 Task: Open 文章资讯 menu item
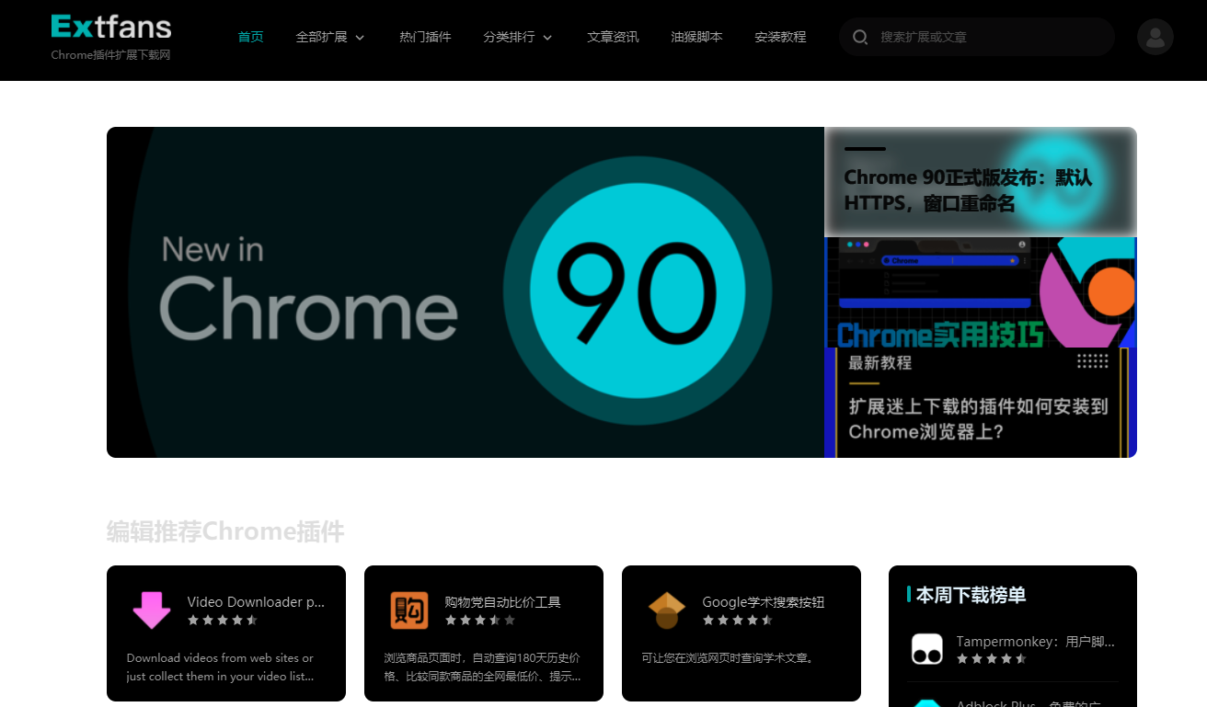tap(613, 37)
